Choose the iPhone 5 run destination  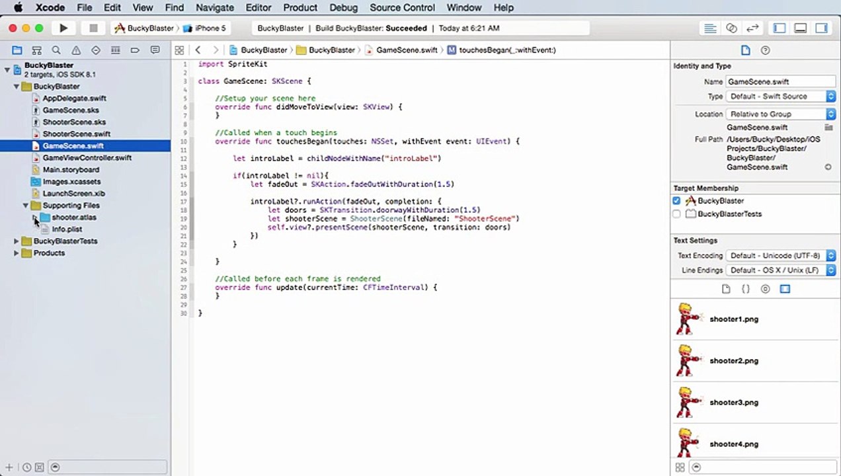tap(204, 28)
